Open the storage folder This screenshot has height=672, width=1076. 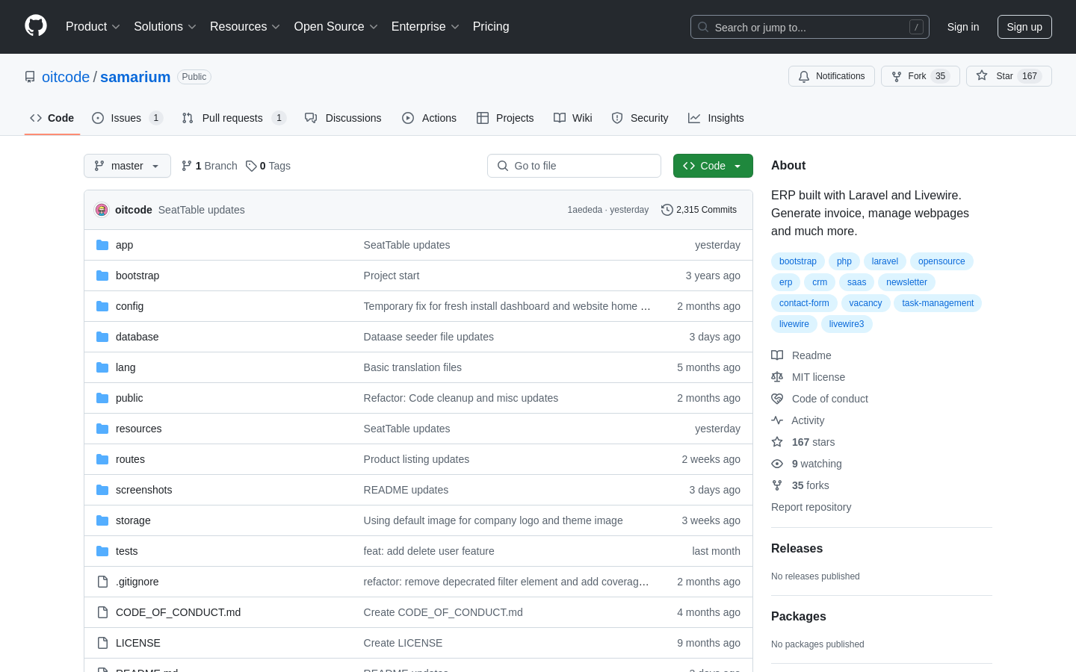[133, 520]
